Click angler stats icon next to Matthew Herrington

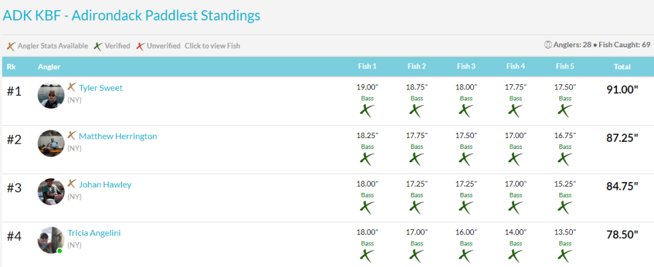click(72, 136)
